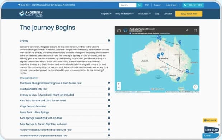View the map in fullscreen
The image size is (222, 140).
[195, 30]
